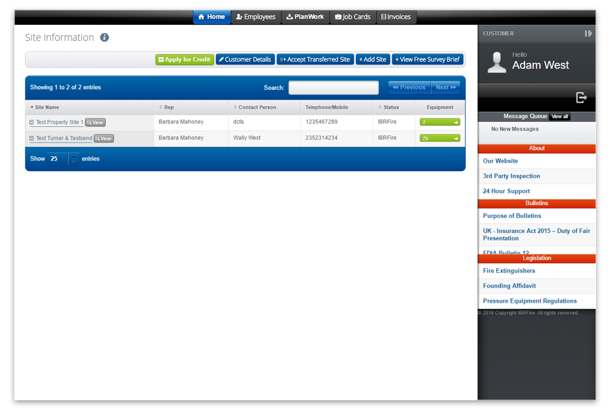View Test Turner & Testsend details

(103, 138)
